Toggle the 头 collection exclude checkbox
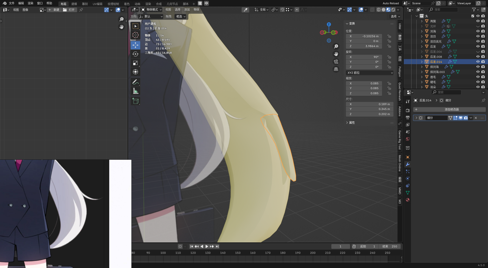This screenshot has width=488, height=268. point(473,16)
